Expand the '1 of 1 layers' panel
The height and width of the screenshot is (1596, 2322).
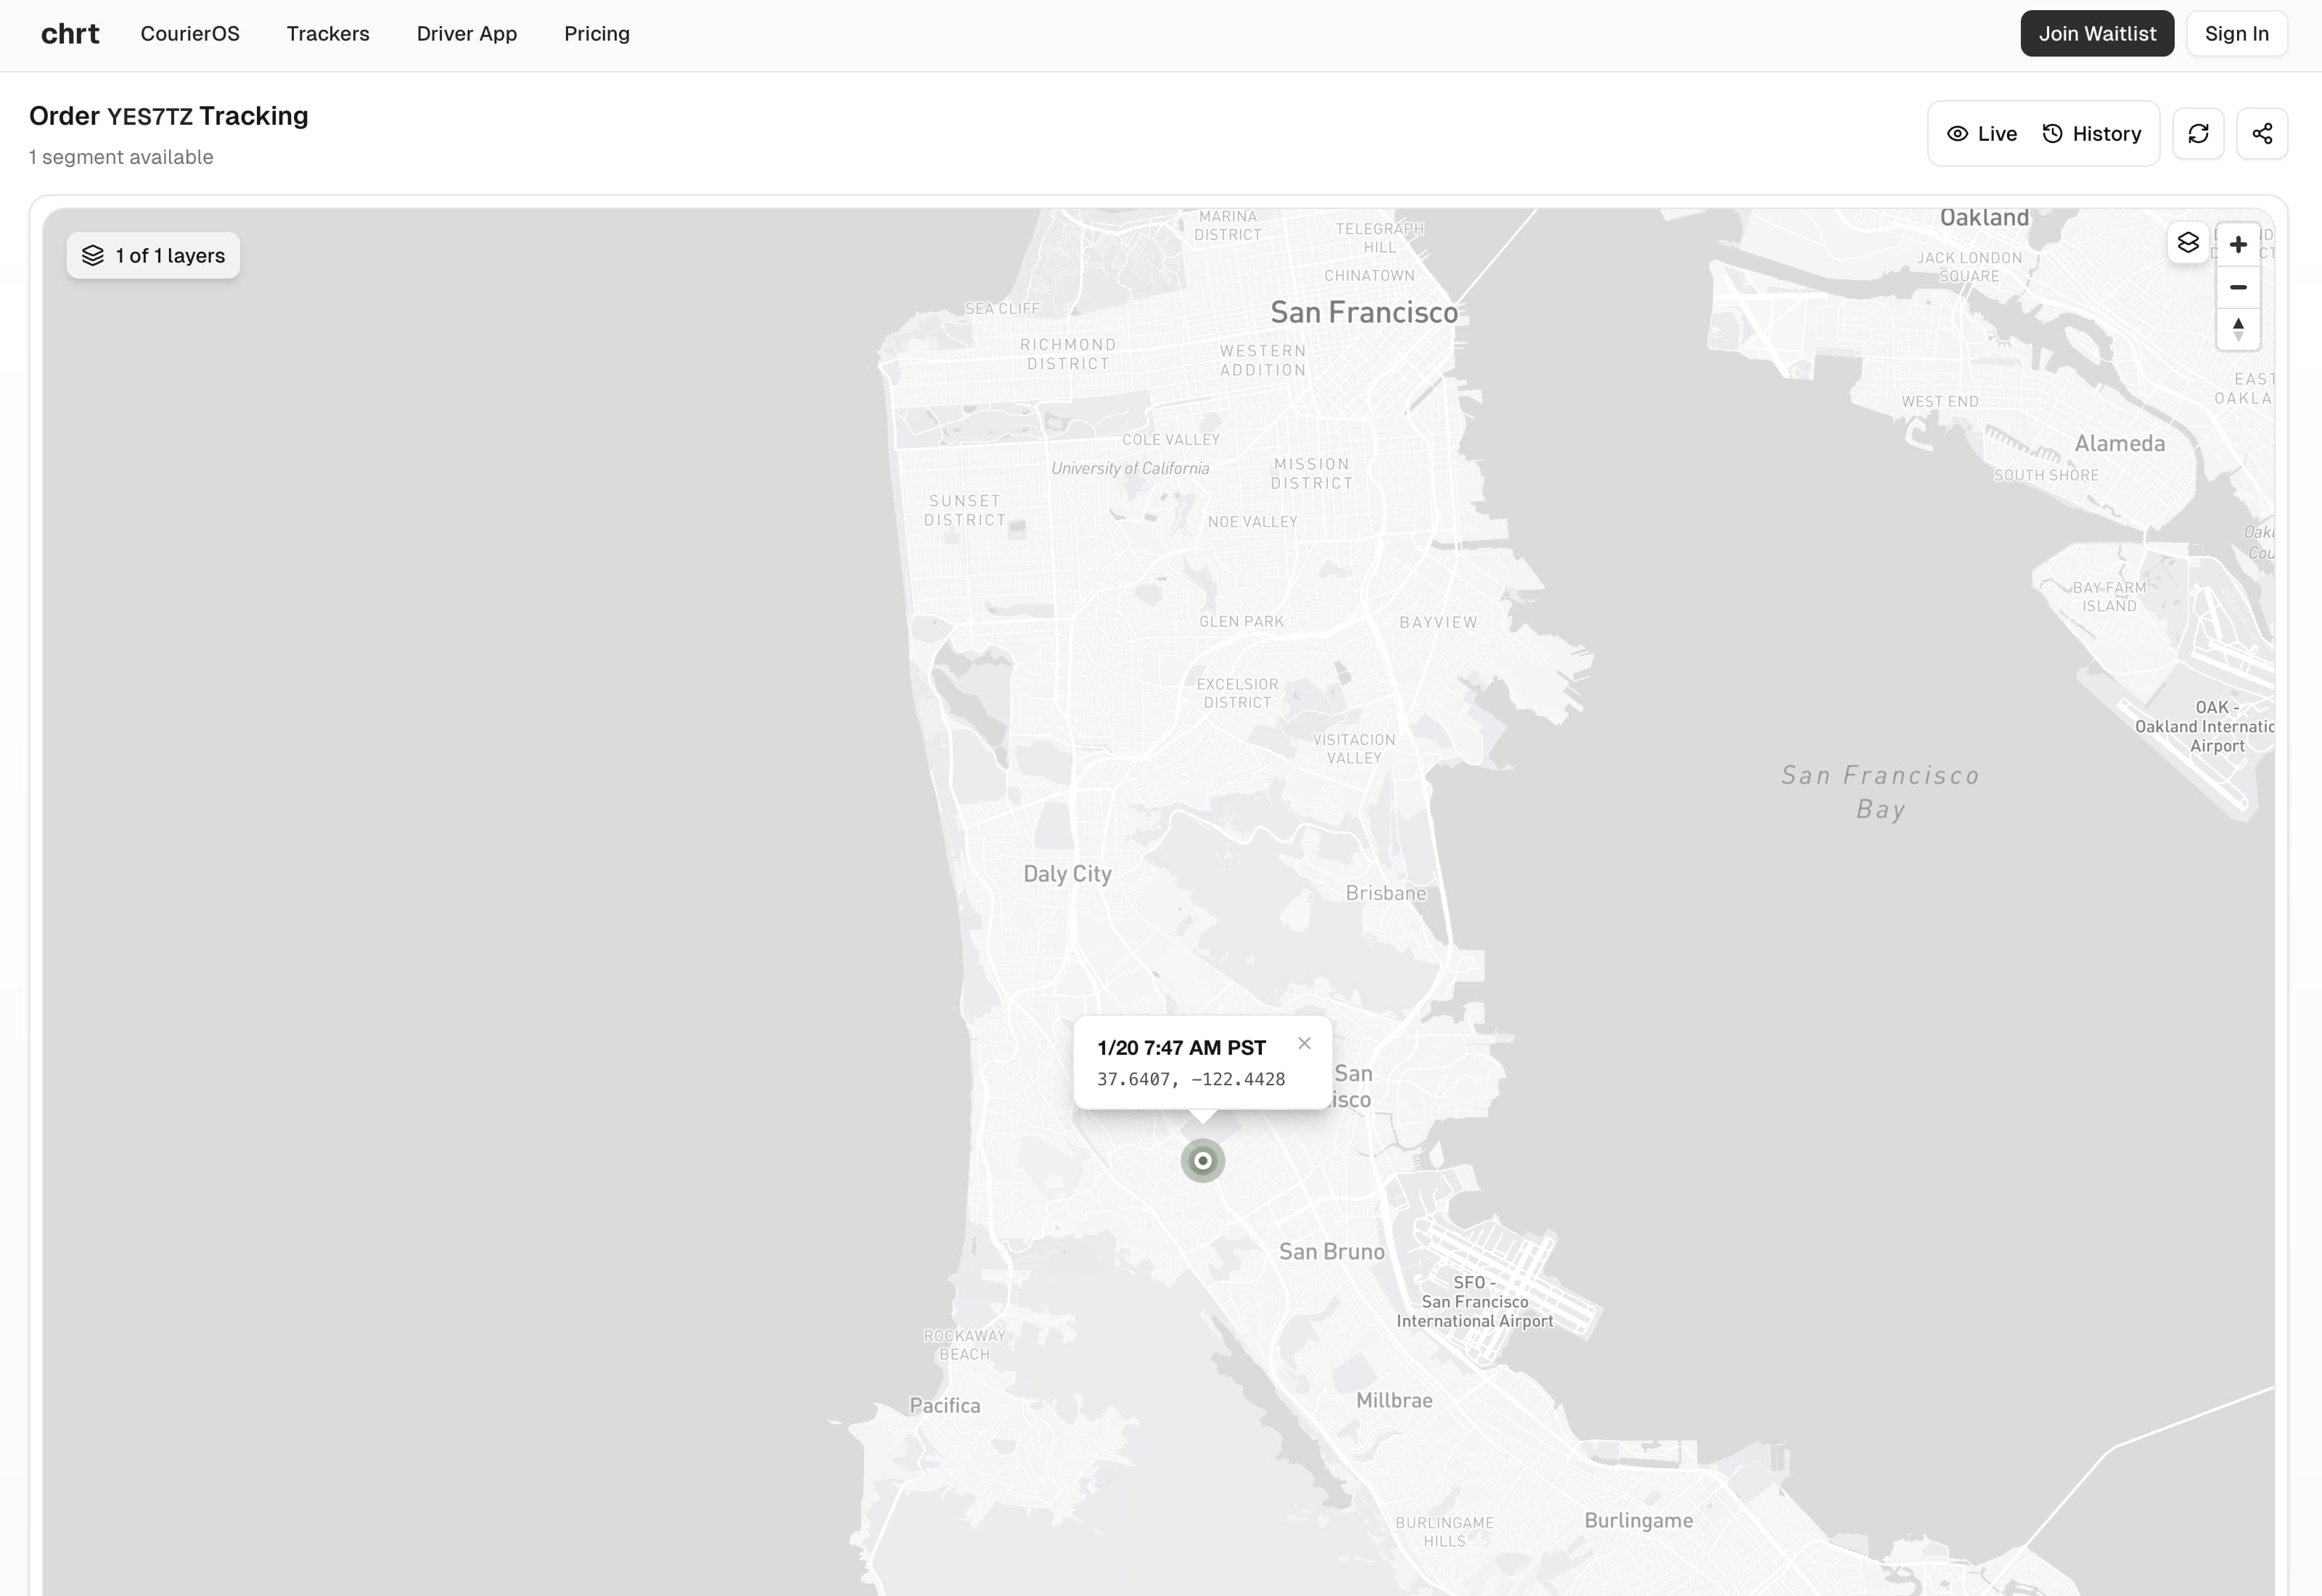(x=152, y=255)
